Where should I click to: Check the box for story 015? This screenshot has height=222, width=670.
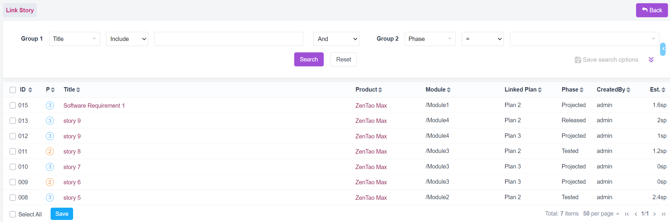(13, 105)
